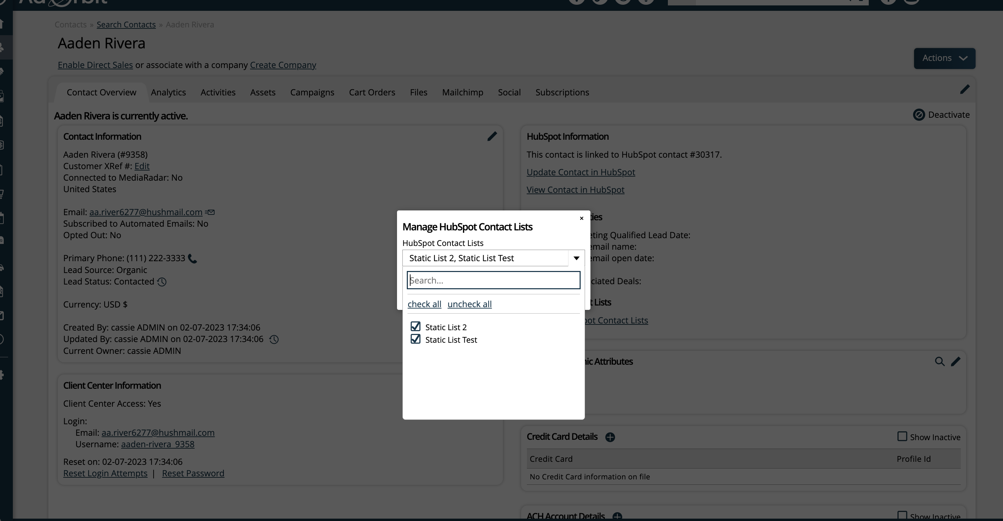Open the shopping cart icon in the sidebar
The image size is (1003, 521).
2,194
